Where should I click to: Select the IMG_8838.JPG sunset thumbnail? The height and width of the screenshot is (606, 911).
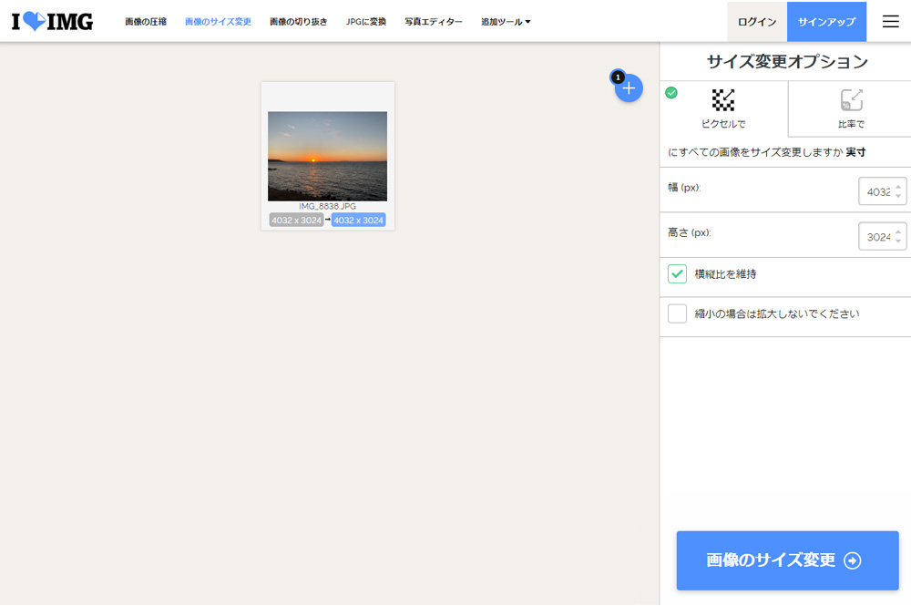[x=327, y=157]
